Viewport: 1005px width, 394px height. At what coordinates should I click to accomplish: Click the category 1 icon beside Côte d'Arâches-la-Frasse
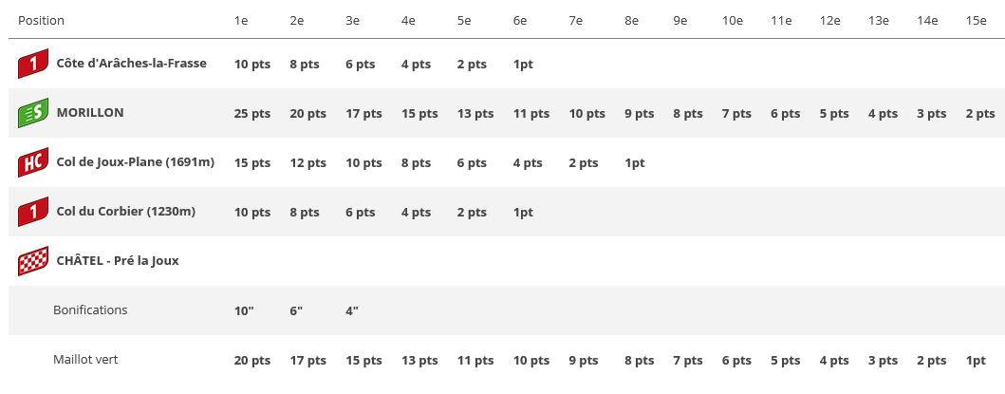tap(33, 65)
